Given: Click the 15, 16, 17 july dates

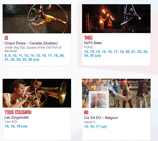Looking at the screenshot, I should [x=96, y=127].
